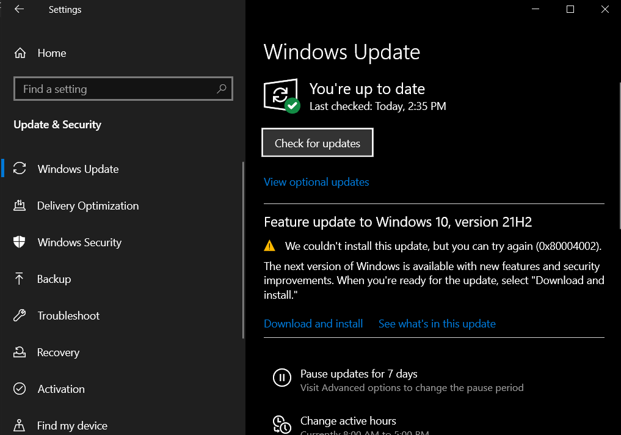Close the Settings window

click(x=605, y=9)
